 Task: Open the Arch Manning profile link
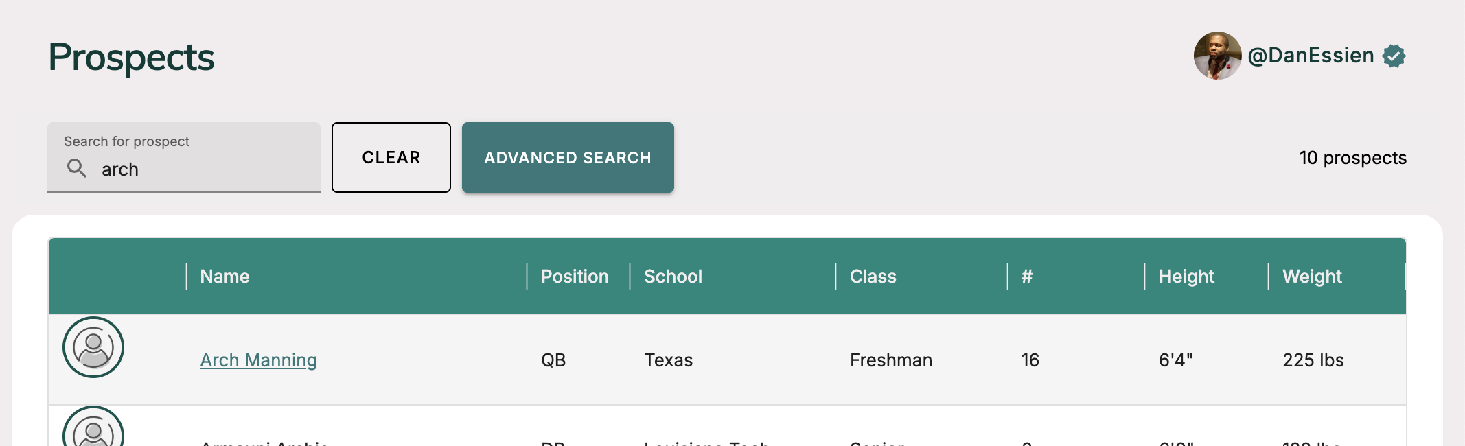[258, 360]
